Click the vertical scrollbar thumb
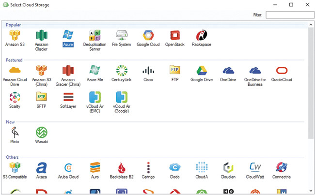The image size is (315, 195). (x=311, y=82)
